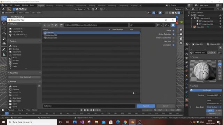Open Blender from Windows taskbar
223x125 pixels.
[132, 122]
